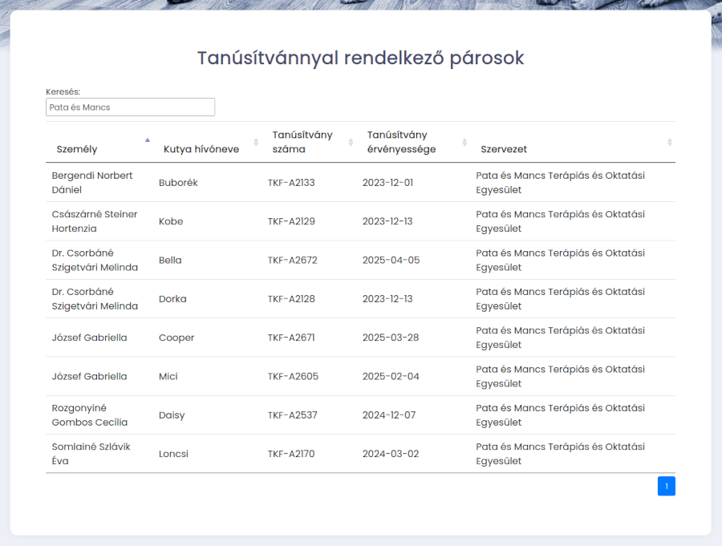Viewport: 722px width, 546px height.
Task: Click dog name Cooper
Action: (176, 338)
